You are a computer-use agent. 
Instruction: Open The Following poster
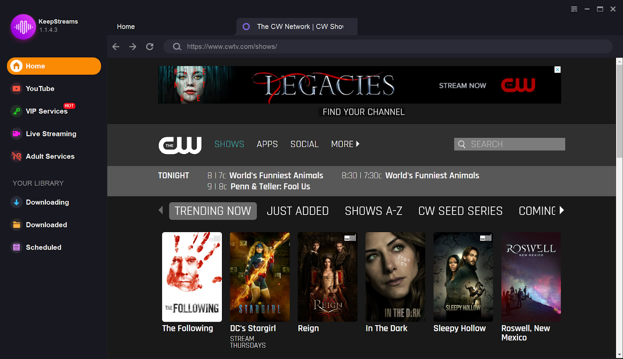pos(192,277)
